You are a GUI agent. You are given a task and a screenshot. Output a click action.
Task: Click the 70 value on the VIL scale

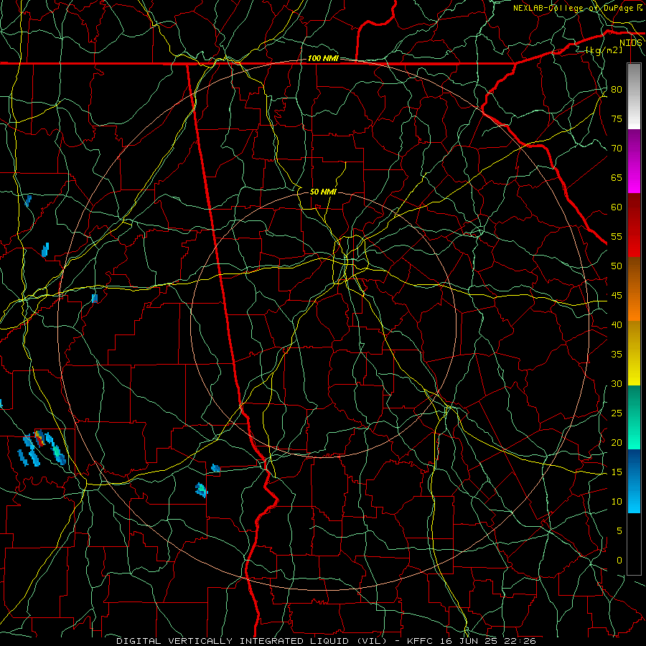pos(617,149)
